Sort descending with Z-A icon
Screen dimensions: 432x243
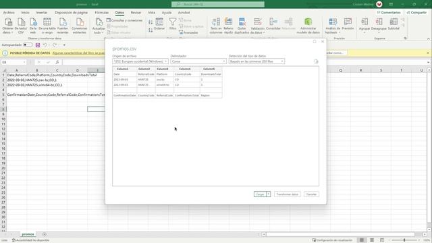(151, 30)
